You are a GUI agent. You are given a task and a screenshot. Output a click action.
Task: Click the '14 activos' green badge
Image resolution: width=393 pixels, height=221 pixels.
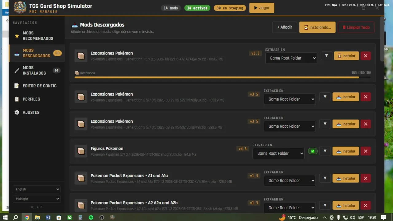tap(197, 8)
